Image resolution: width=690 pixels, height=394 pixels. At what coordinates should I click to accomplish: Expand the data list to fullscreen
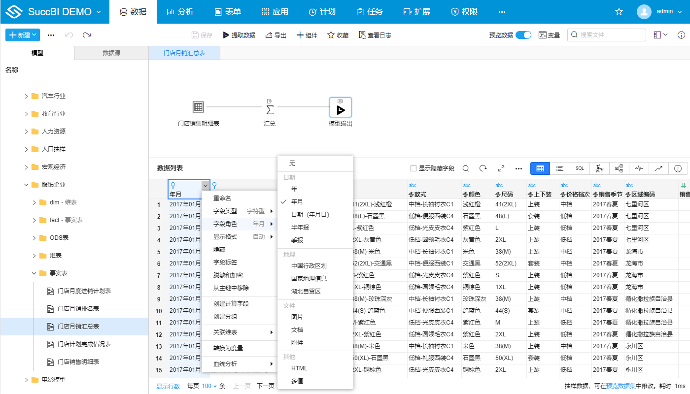pos(501,168)
